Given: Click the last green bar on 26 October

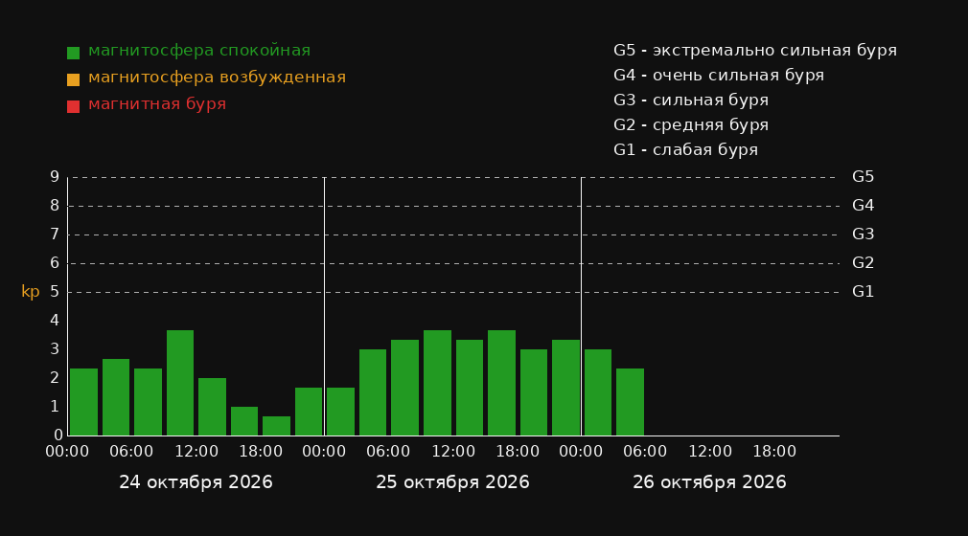Looking at the screenshot, I should coord(631,402).
